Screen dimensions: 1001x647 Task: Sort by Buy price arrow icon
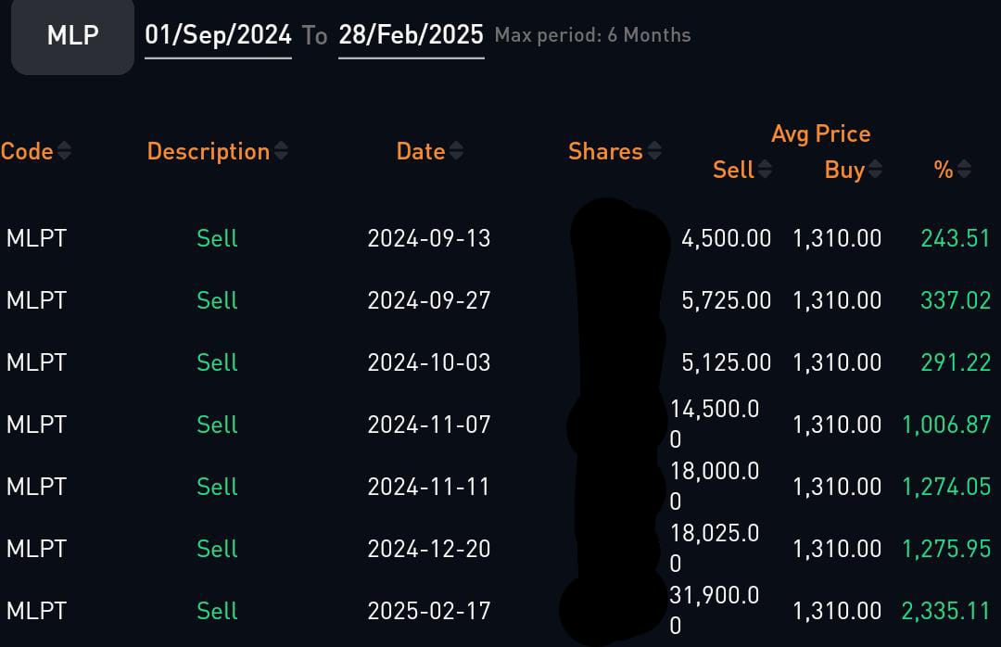(875, 170)
